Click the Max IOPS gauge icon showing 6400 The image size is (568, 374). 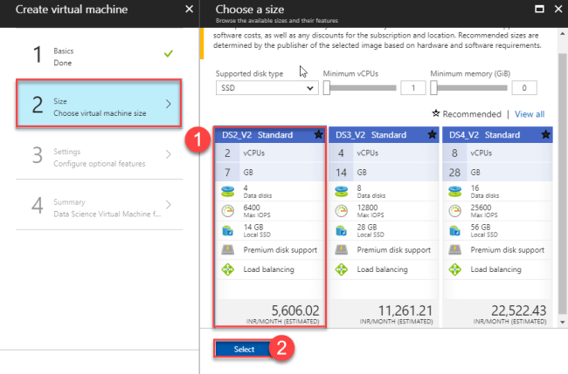(228, 211)
